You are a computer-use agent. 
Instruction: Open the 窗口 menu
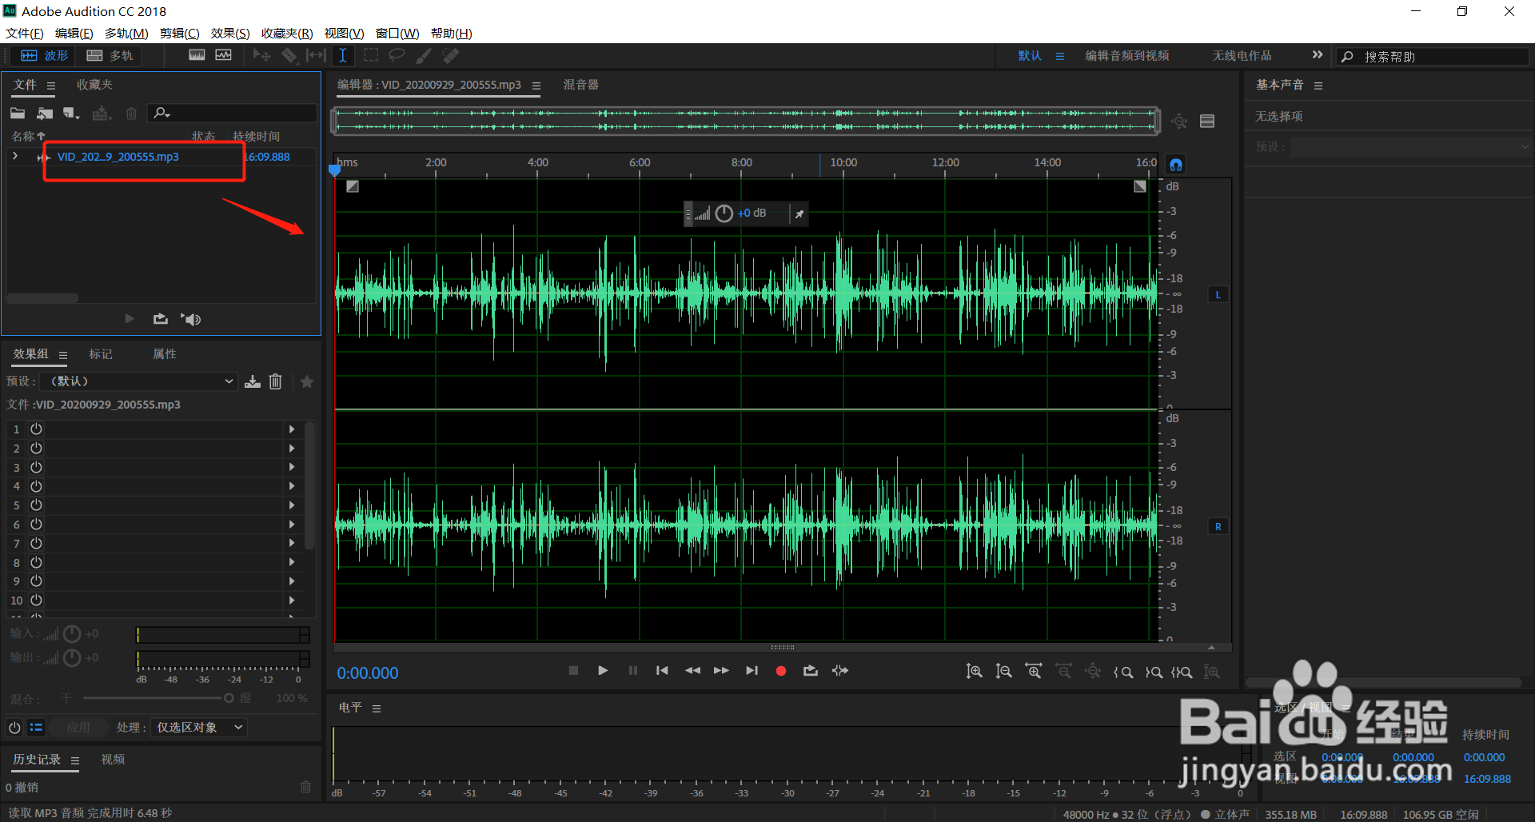pyautogui.click(x=397, y=34)
